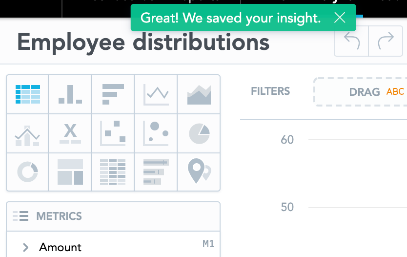407x257 pixels.
Task: Switch to Bubble chart visualization
Action: tap(156, 133)
